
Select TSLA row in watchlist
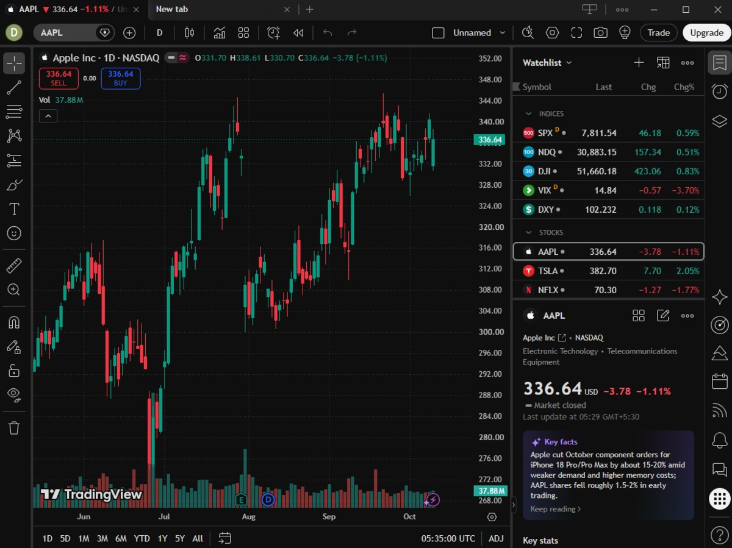click(609, 271)
